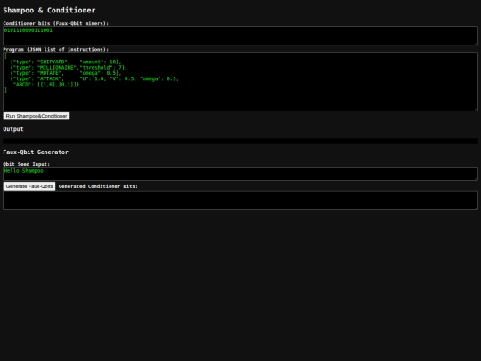Click the conditioner bit string value
481x361 pixels.
pyautogui.click(x=29, y=30)
